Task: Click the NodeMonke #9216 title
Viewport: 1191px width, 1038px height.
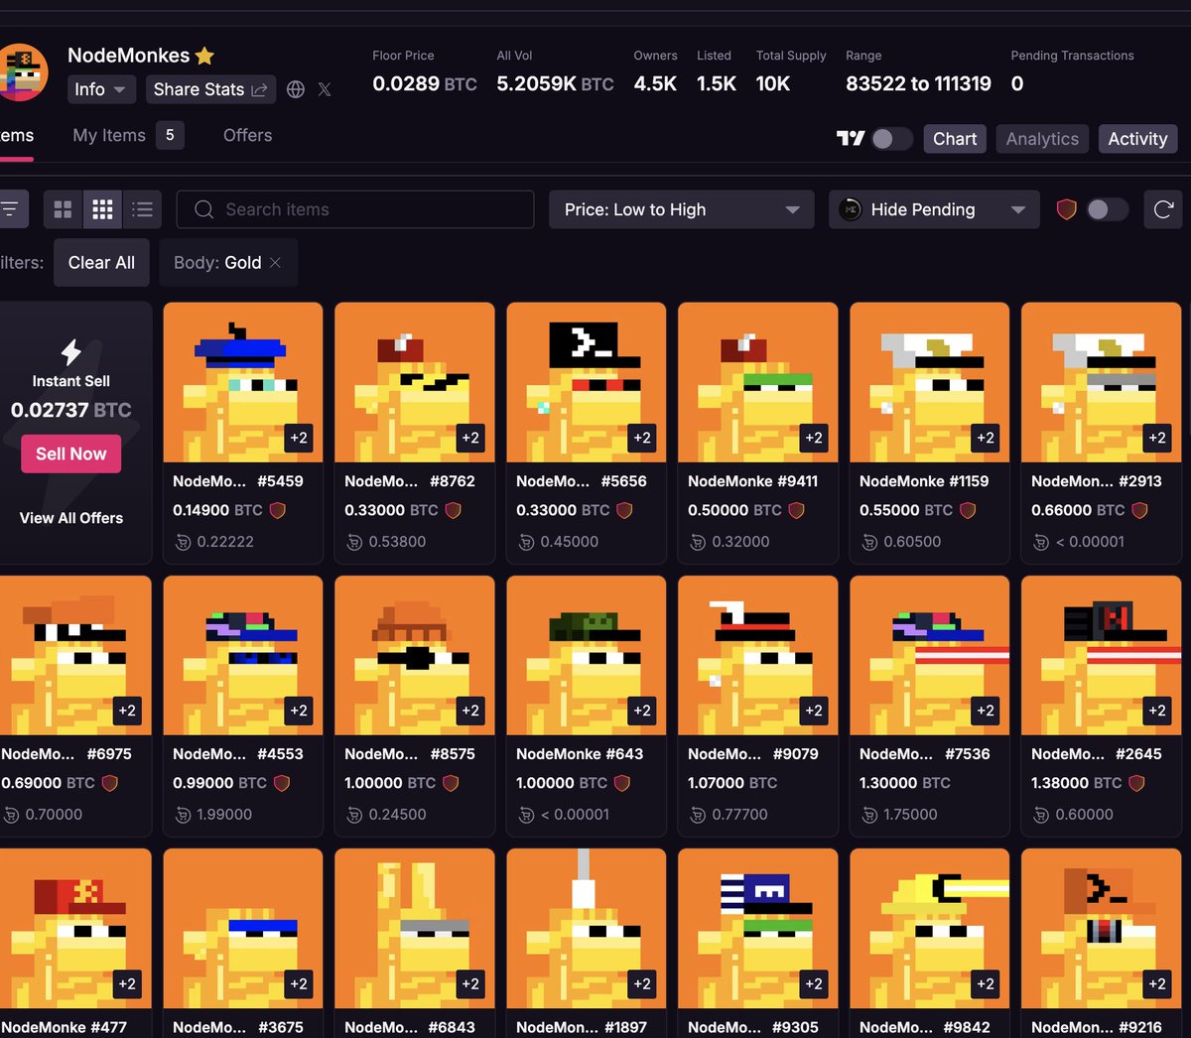Action: tap(1097, 1027)
